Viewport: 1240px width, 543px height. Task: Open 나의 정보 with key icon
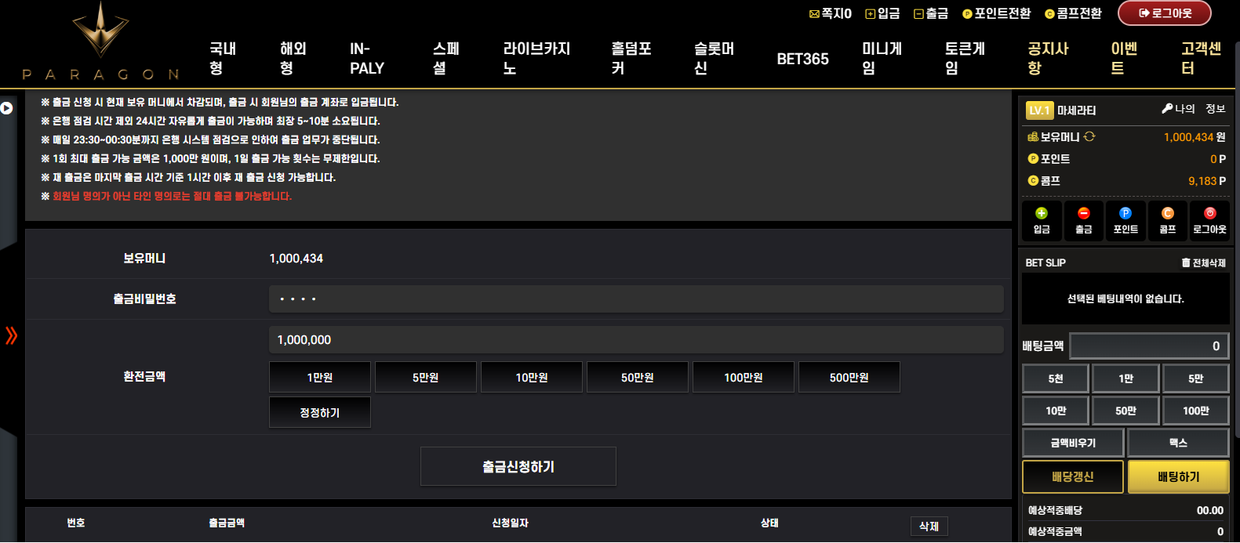pyautogui.click(x=1193, y=109)
